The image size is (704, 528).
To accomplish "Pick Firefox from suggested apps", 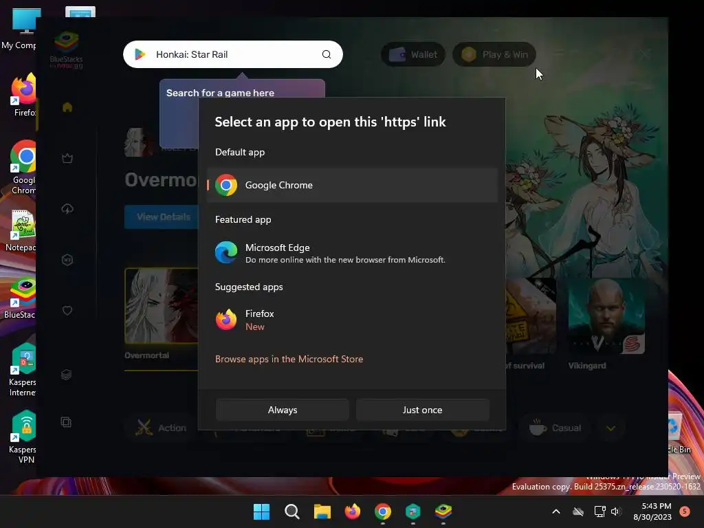I will [x=353, y=320].
